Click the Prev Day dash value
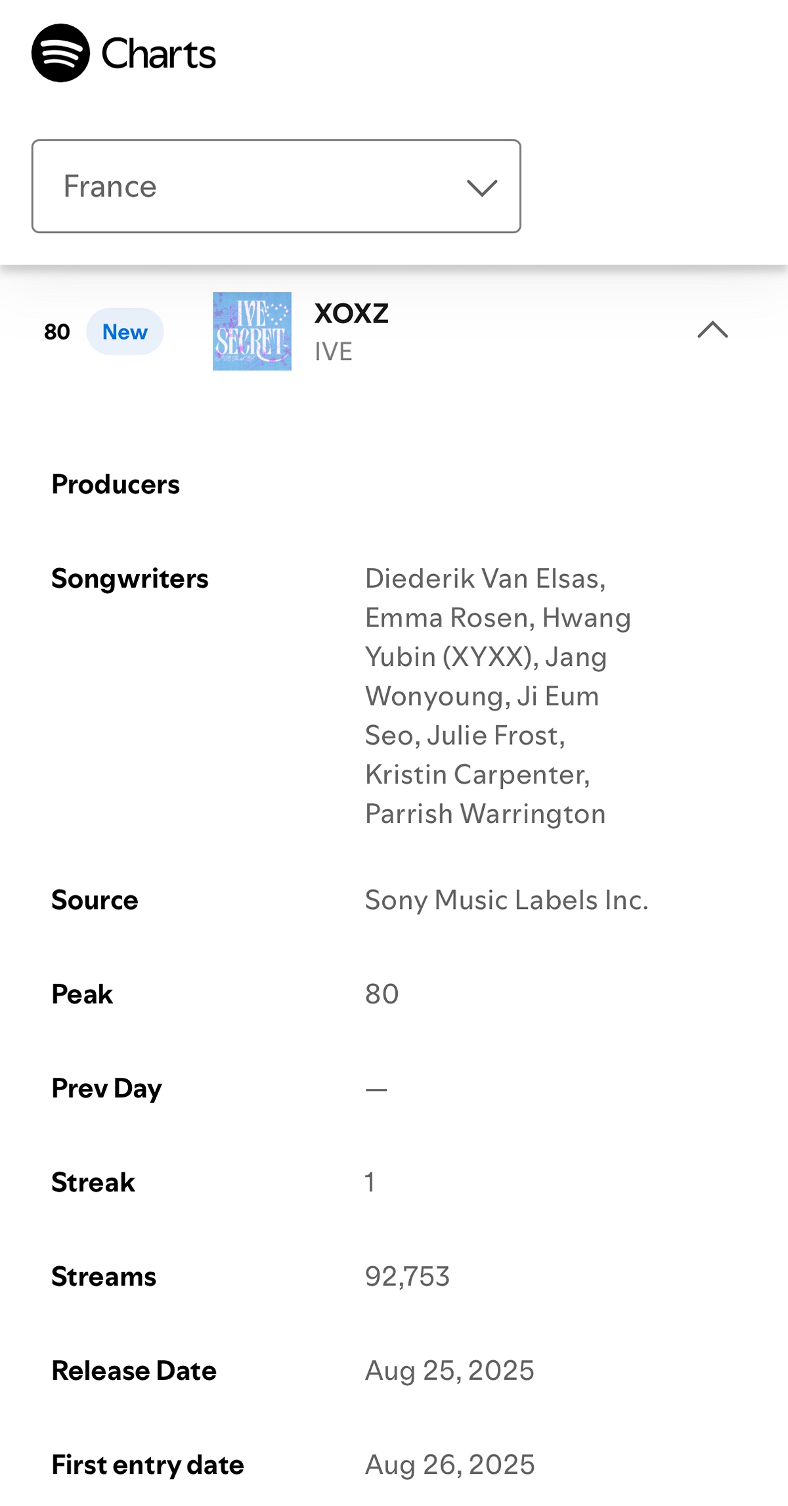Viewport: 788px width, 1506px height. coord(376,1089)
